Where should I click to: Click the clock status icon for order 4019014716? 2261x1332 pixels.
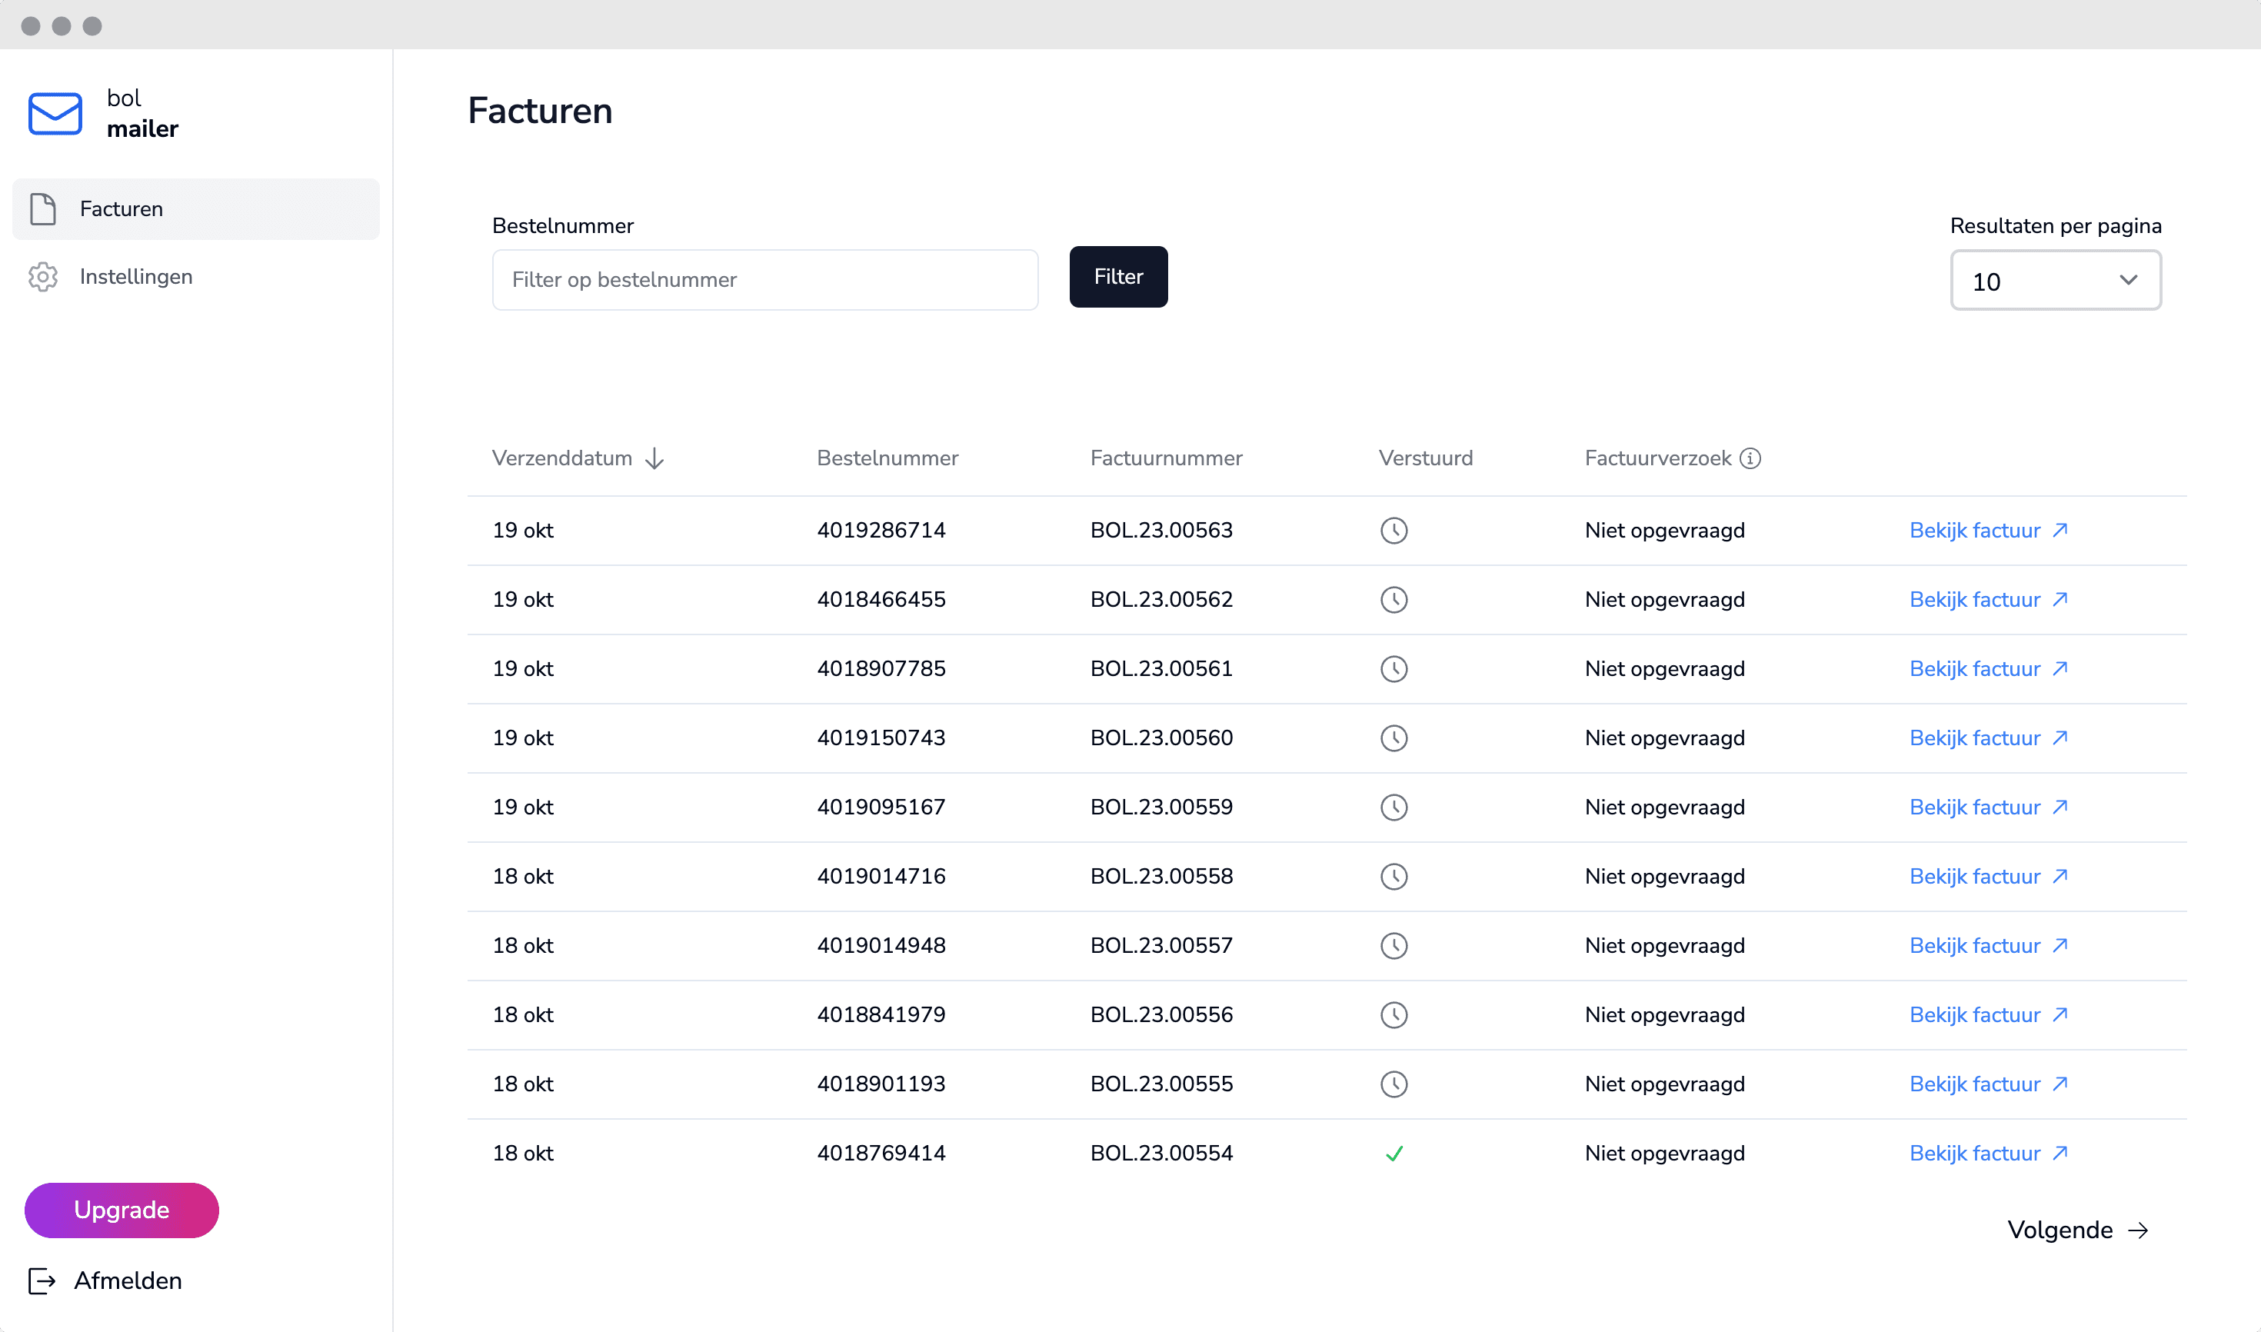pyautogui.click(x=1393, y=877)
